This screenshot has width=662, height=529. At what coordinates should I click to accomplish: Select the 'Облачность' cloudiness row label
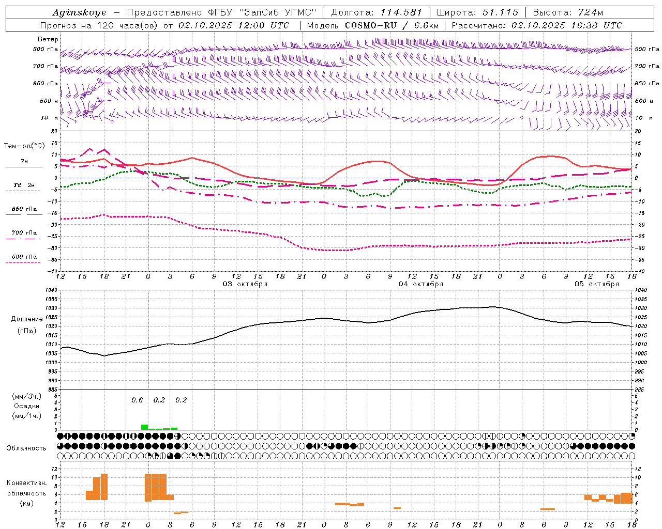[x=26, y=448]
